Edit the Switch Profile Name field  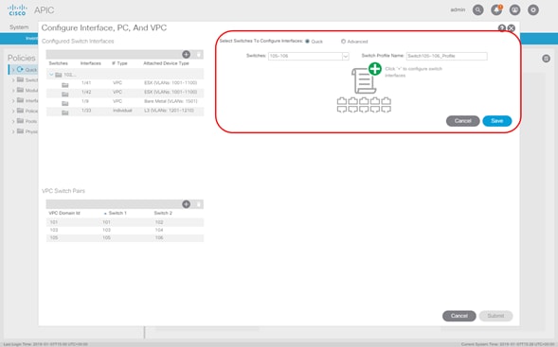click(446, 56)
